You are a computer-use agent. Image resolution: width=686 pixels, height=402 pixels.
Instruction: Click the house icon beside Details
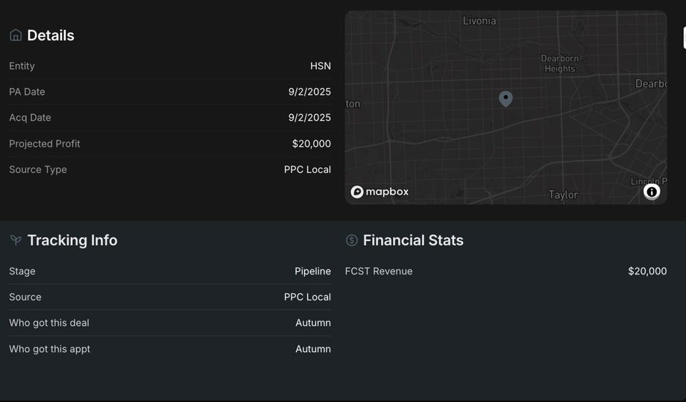(x=16, y=35)
